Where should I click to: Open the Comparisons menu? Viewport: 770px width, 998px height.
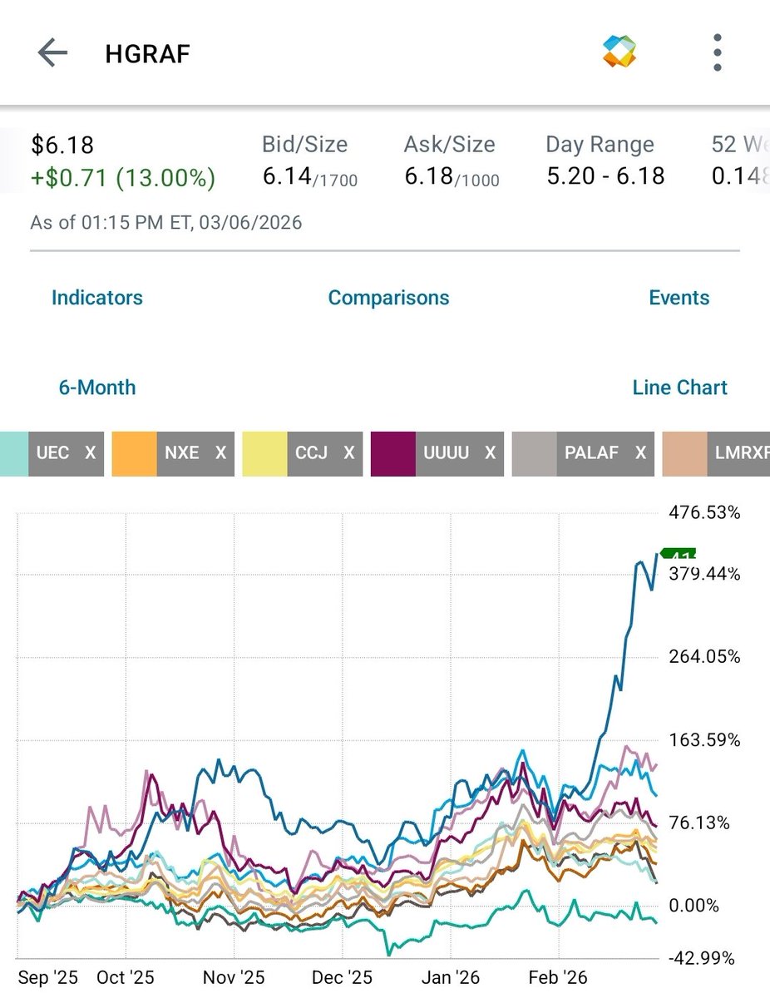click(388, 298)
